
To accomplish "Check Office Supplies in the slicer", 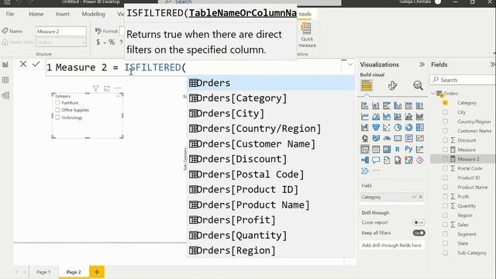I will tap(57, 110).
